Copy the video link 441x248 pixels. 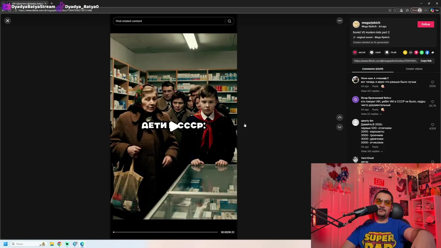coord(426,61)
